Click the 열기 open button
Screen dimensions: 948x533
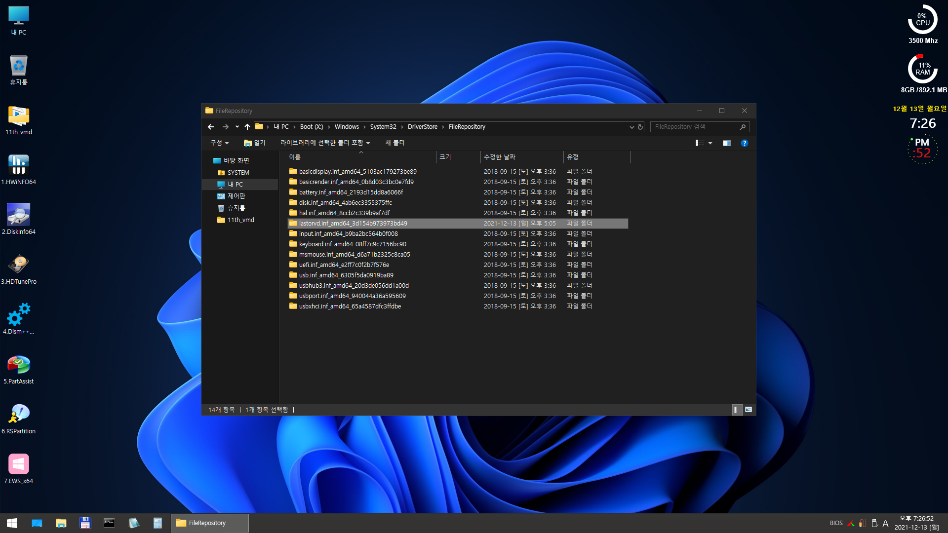click(255, 143)
